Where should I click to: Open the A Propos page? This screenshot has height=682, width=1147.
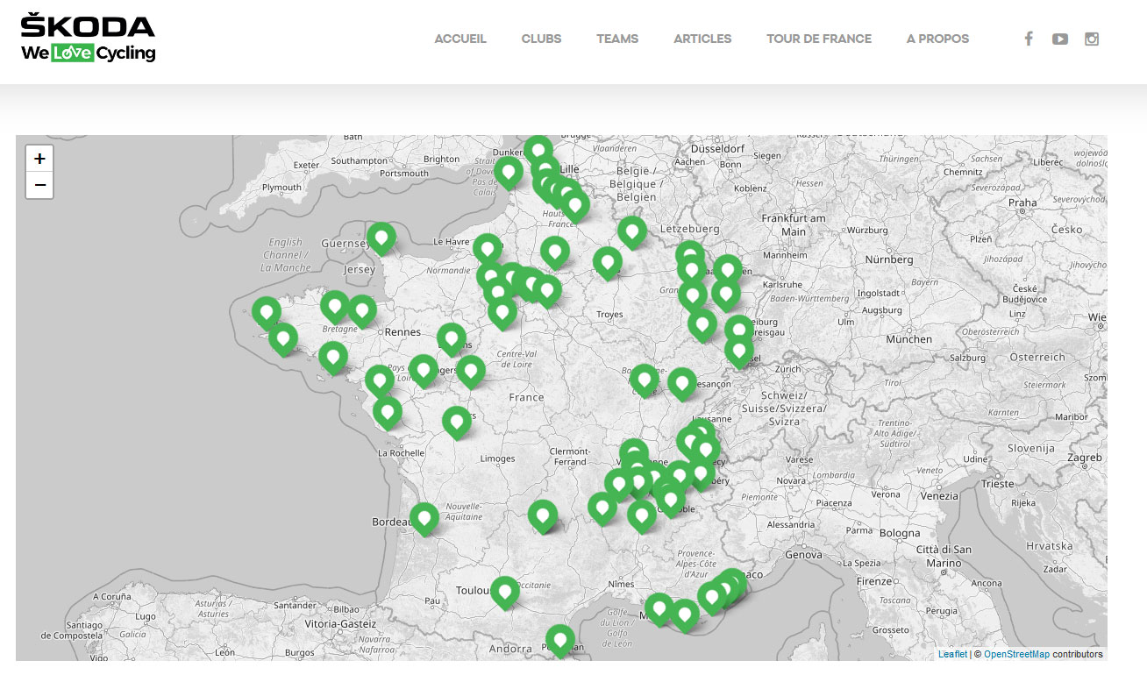(x=937, y=39)
